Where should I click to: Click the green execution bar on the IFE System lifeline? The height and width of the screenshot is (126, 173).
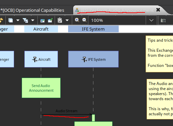point(93,118)
